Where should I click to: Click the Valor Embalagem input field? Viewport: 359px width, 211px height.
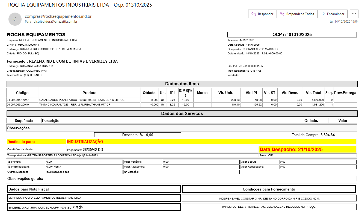coord(84,167)
